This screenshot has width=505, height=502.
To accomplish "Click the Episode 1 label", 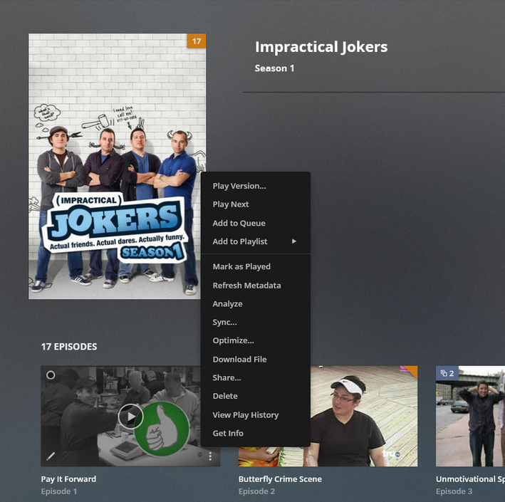I will click(x=59, y=491).
